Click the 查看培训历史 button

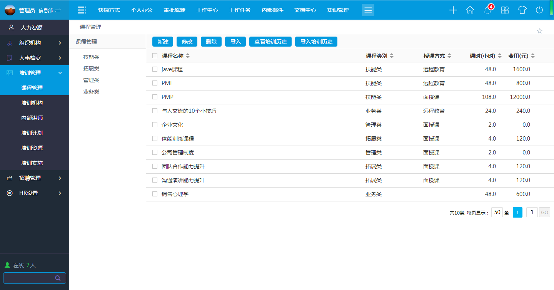pyautogui.click(x=270, y=42)
